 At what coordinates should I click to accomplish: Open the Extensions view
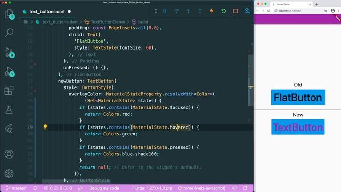click(9, 91)
